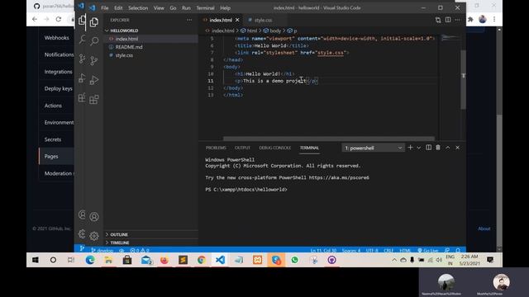Open the Accounts menu in the activity bar
Viewport: 529px width, 297px height.
coord(94,216)
